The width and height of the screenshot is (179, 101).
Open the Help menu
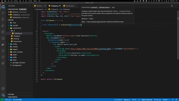[39, 1]
